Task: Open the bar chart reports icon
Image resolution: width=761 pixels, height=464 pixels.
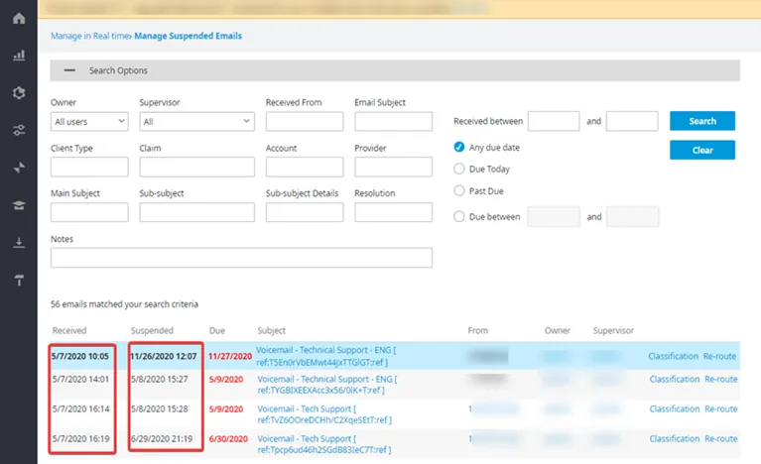Action: (x=19, y=56)
